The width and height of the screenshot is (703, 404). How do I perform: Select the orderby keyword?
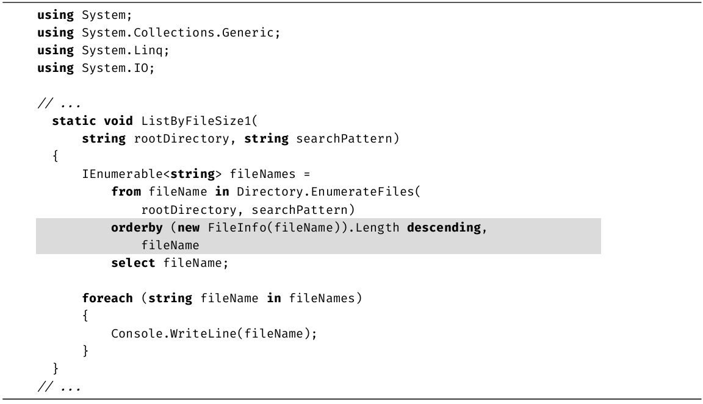[x=137, y=228]
